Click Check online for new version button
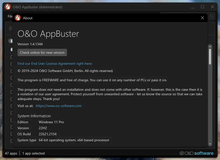220x160 pixels. click(42, 52)
